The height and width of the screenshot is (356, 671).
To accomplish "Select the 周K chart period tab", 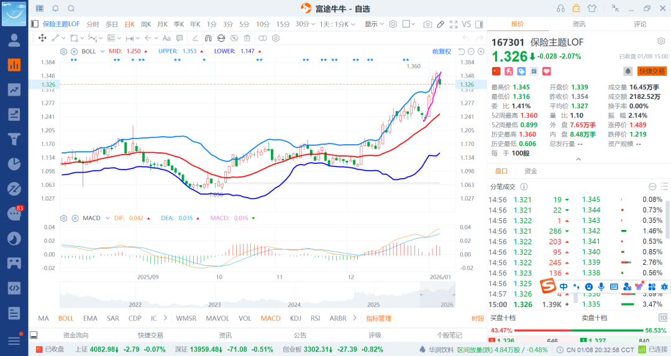I will (146, 24).
